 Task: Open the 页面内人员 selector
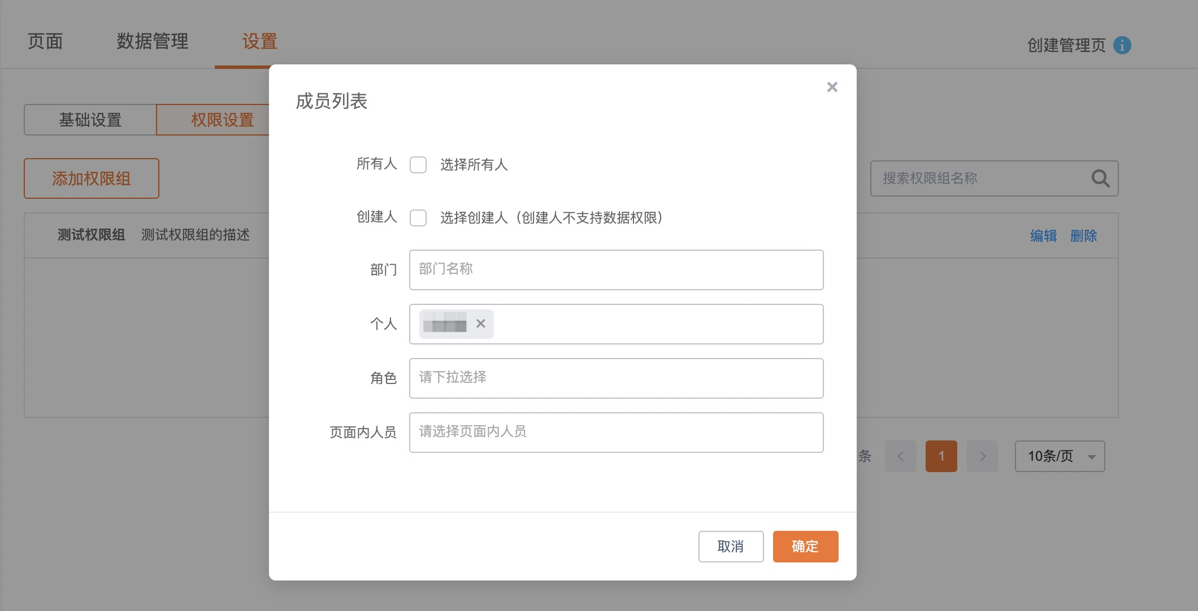pos(616,433)
